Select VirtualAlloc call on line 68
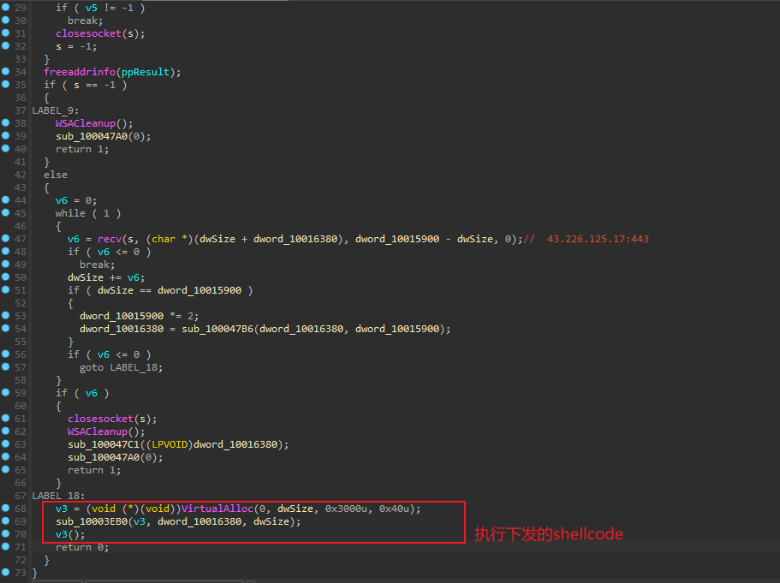Screen dimensions: 780x583 (217, 509)
